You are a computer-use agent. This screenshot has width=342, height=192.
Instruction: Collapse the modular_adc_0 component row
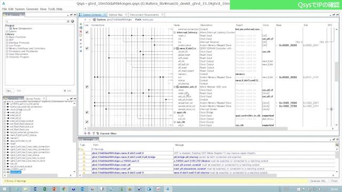pyautogui.click(x=175, y=87)
